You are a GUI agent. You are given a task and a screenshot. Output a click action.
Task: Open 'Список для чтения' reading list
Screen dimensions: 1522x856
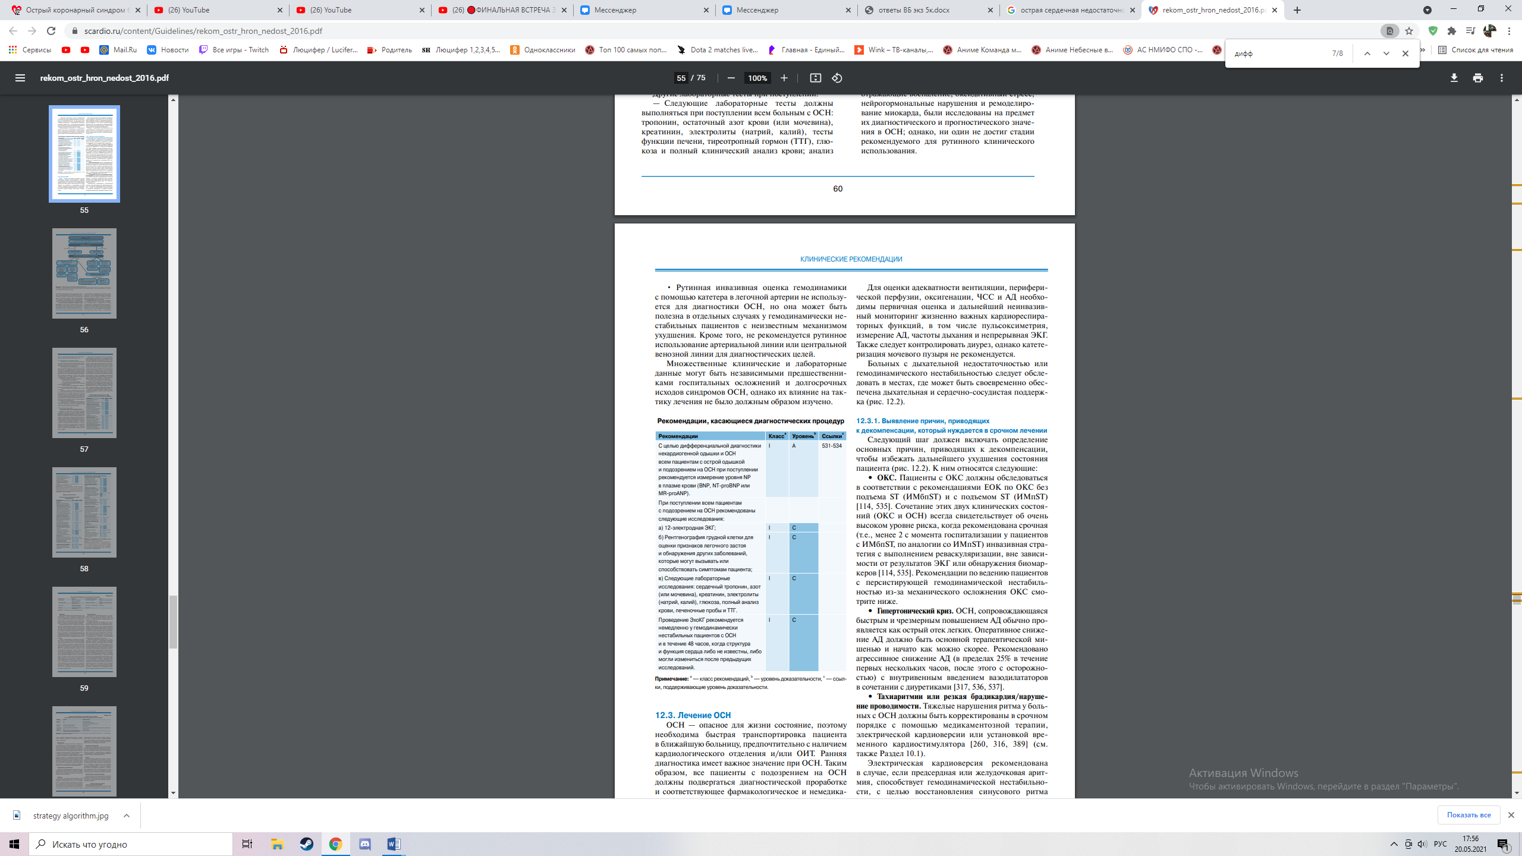click(x=1475, y=50)
